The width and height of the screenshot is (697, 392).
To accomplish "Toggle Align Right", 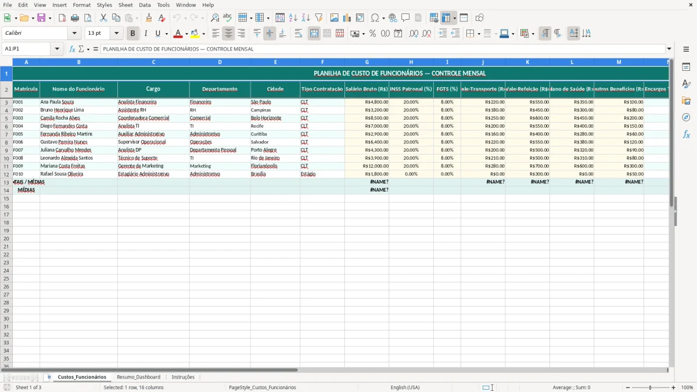I will [242, 34].
